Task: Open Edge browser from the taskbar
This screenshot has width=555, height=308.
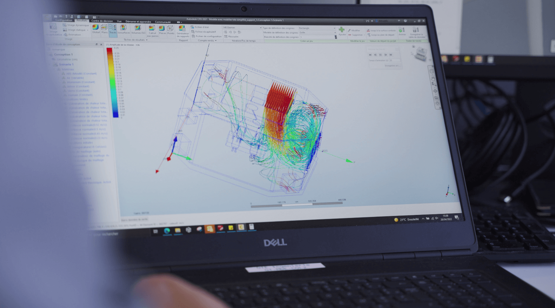Action: [167, 230]
